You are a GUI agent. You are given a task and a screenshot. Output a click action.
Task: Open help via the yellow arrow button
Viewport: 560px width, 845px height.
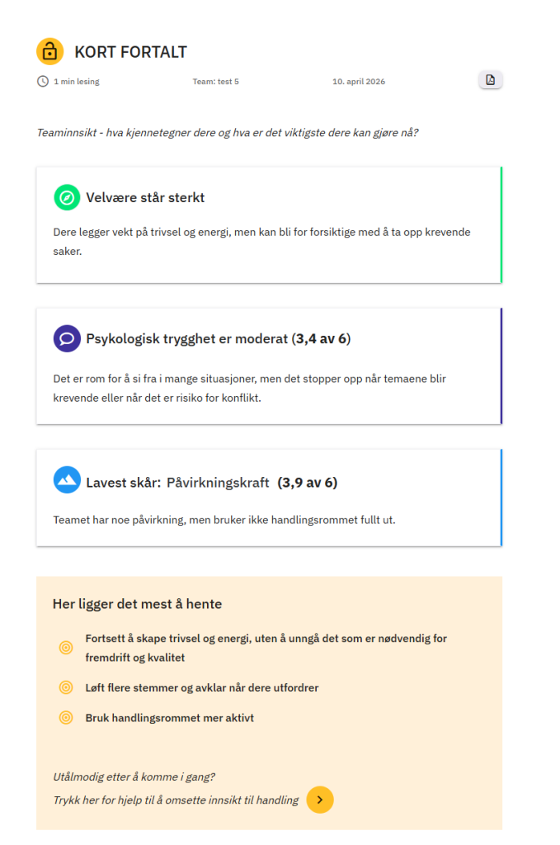click(320, 800)
